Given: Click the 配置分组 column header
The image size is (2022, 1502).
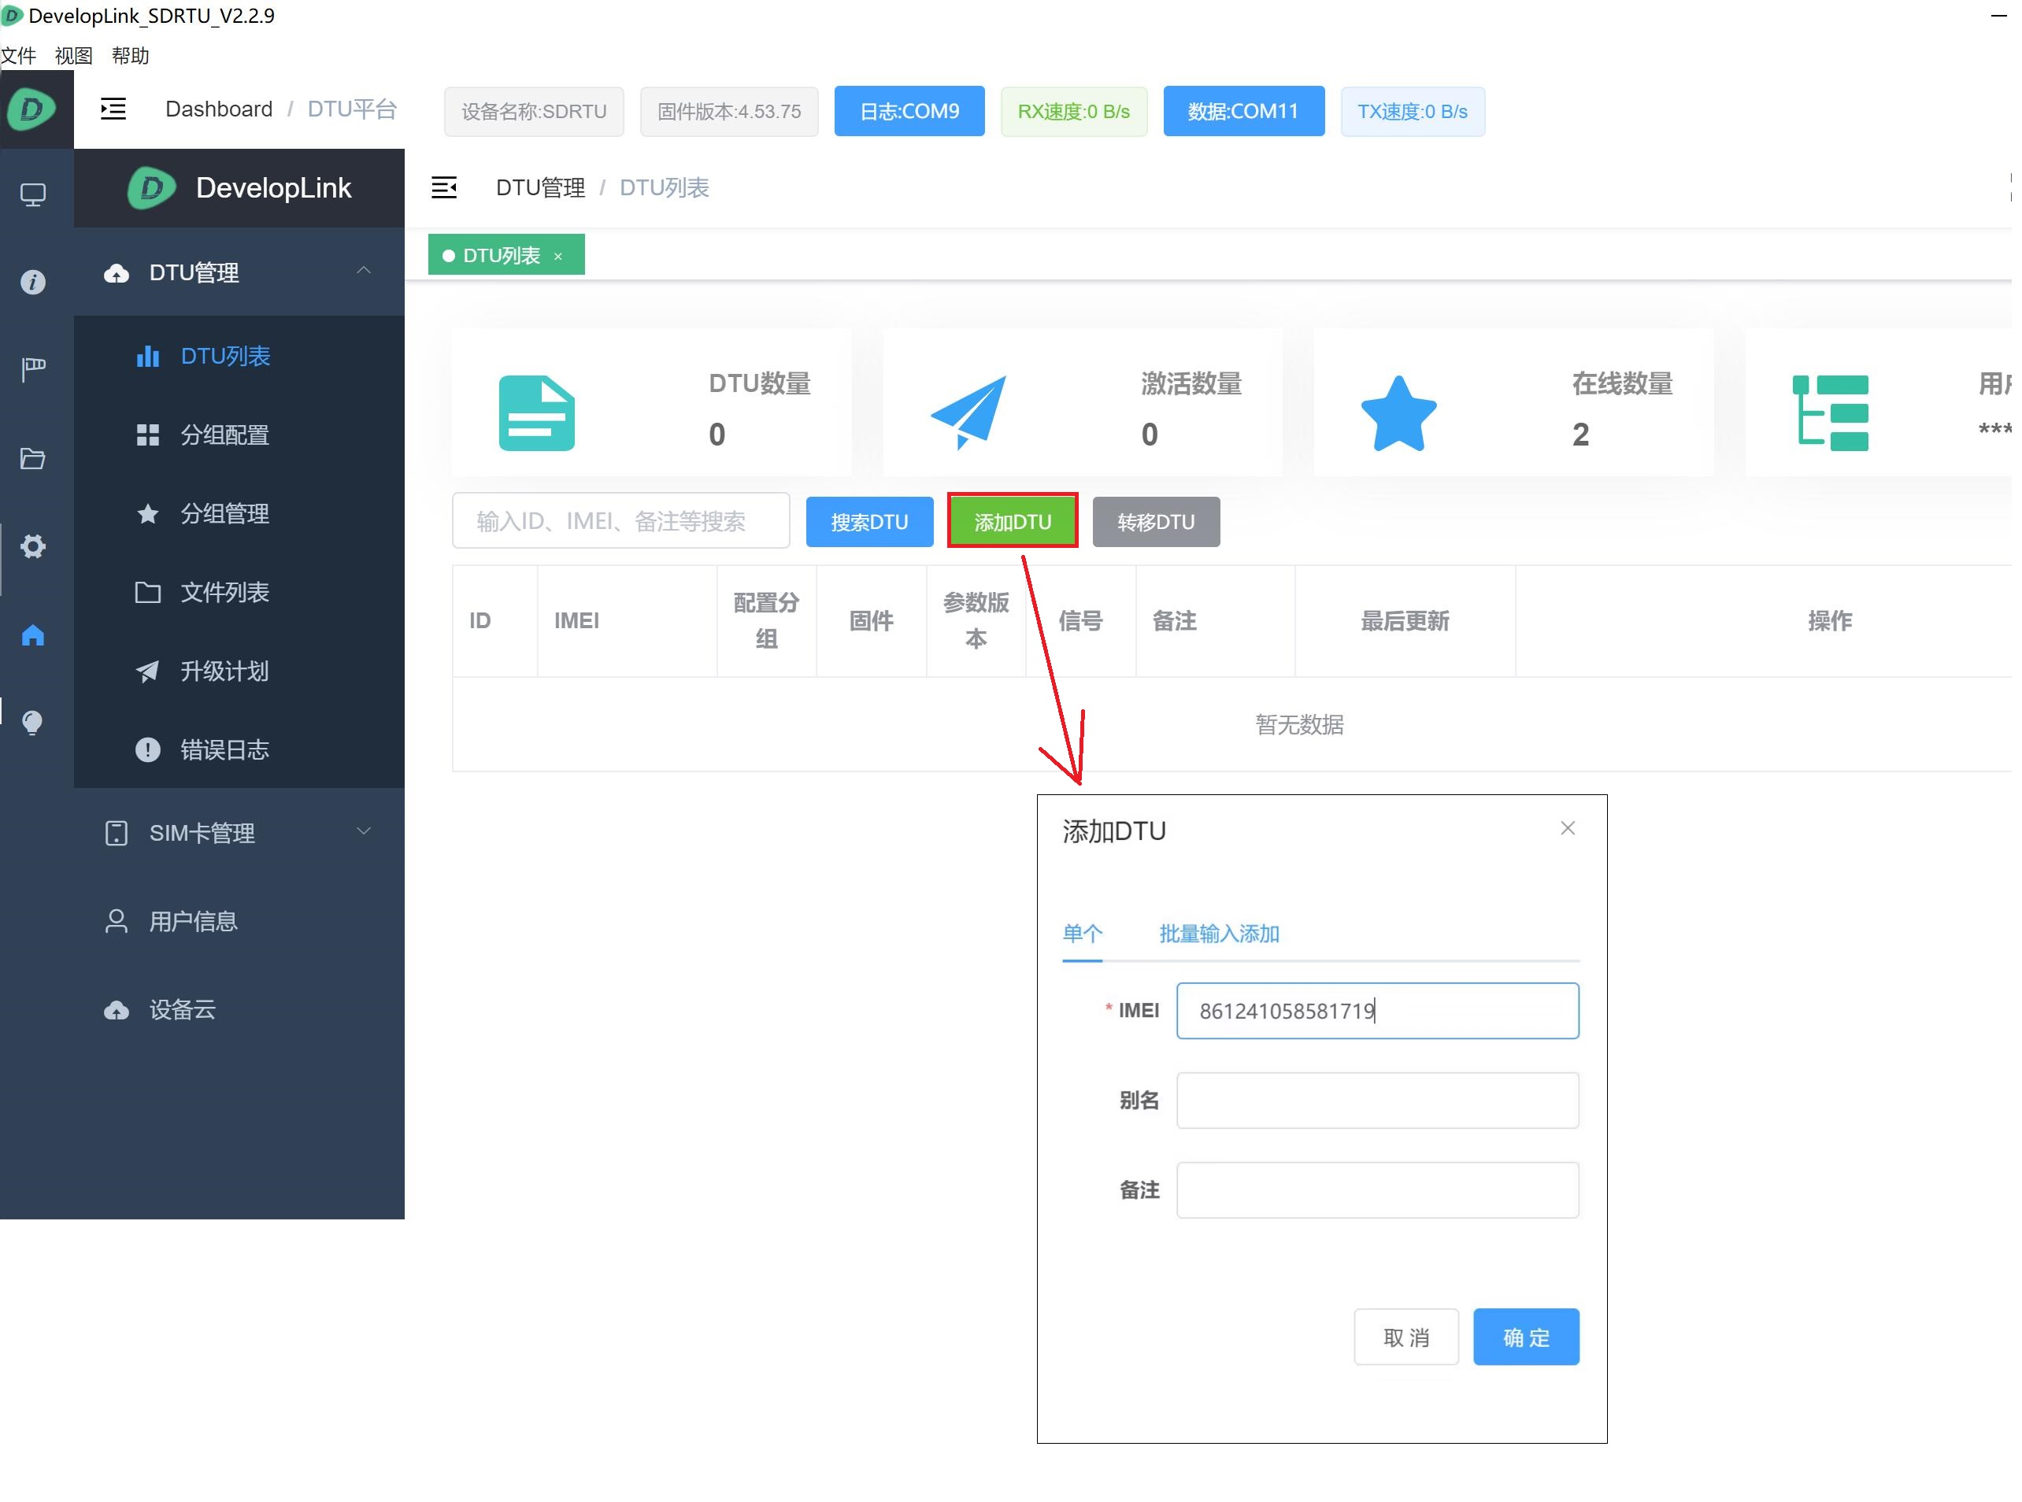Looking at the screenshot, I should [766, 621].
